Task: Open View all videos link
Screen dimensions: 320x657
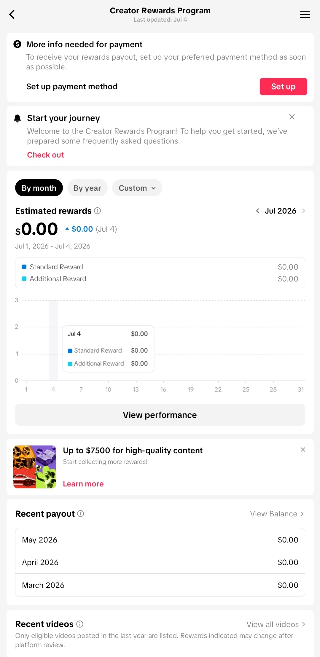Action: 276,624
